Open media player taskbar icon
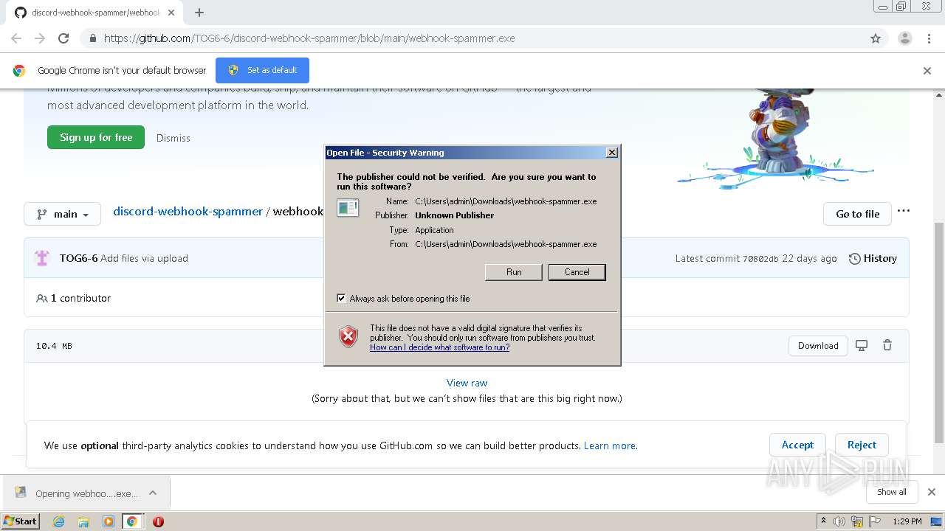The height and width of the screenshot is (531, 945). (x=109, y=521)
